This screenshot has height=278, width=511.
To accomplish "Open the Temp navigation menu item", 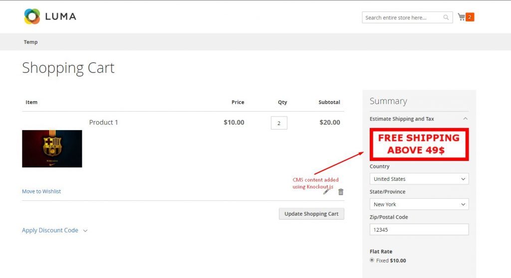I will pyautogui.click(x=30, y=42).
